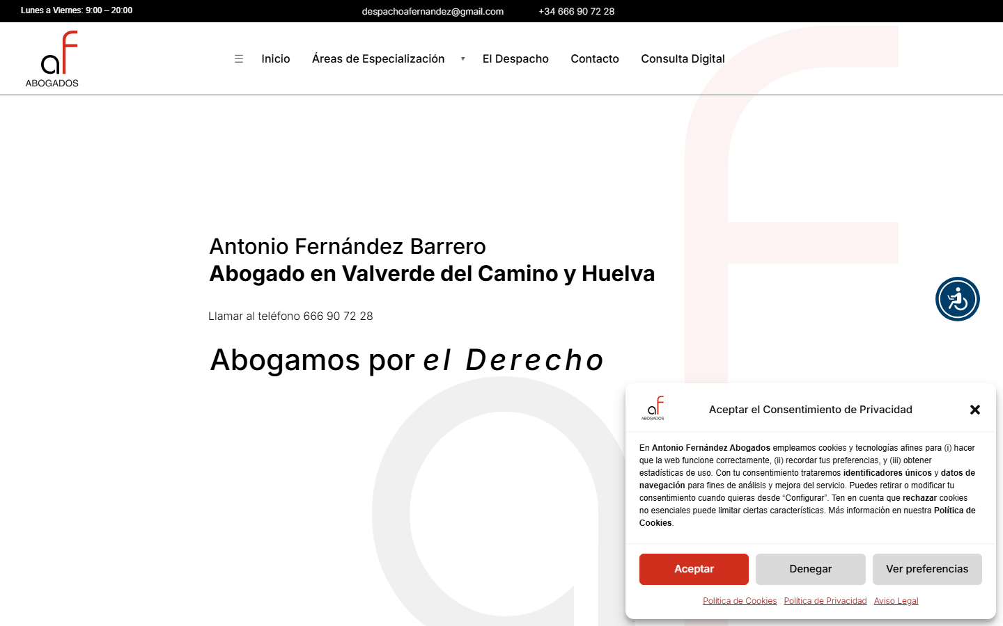Close the privacy consent dialog
The height and width of the screenshot is (626, 1003).
point(975,410)
